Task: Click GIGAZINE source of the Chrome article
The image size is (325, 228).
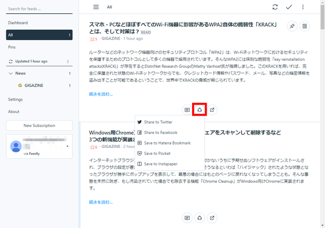Action: (x=111, y=147)
